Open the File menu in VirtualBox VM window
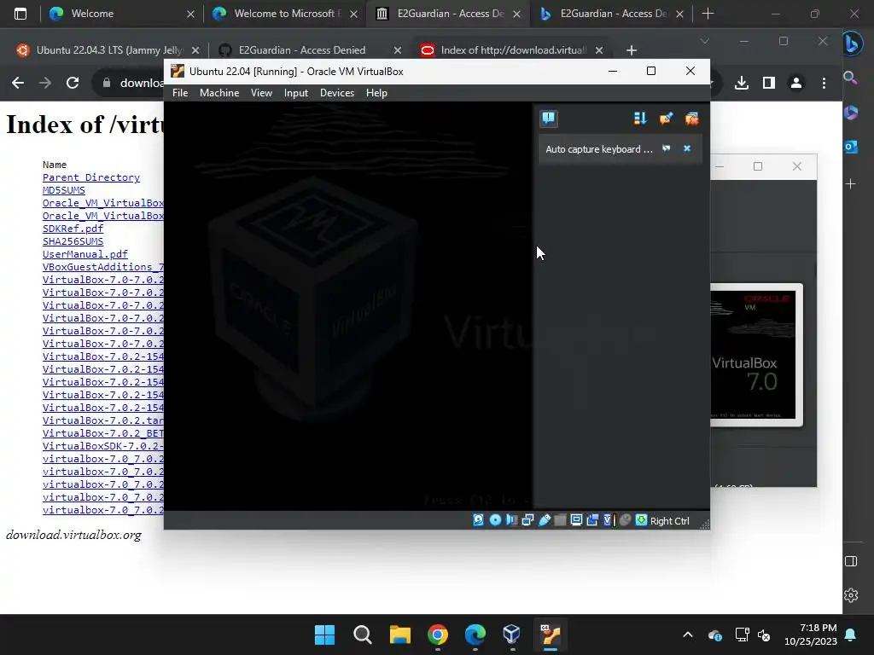 pos(180,93)
